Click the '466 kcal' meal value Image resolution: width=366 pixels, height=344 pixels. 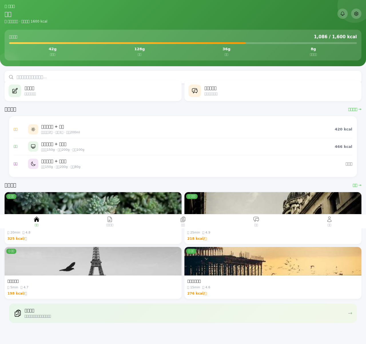pos(343,146)
